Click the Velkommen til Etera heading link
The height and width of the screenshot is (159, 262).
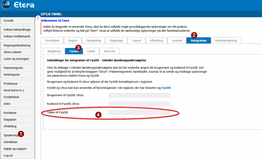click(x=55, y=21)
